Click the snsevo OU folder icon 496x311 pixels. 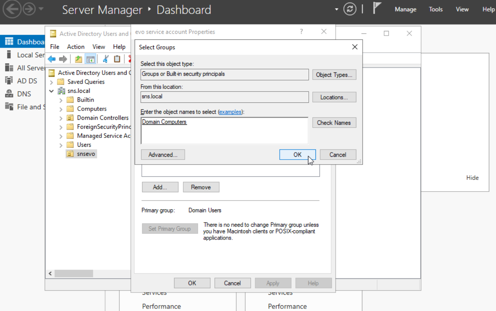70,154
